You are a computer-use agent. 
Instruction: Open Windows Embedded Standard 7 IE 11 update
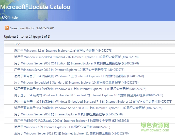76,57
